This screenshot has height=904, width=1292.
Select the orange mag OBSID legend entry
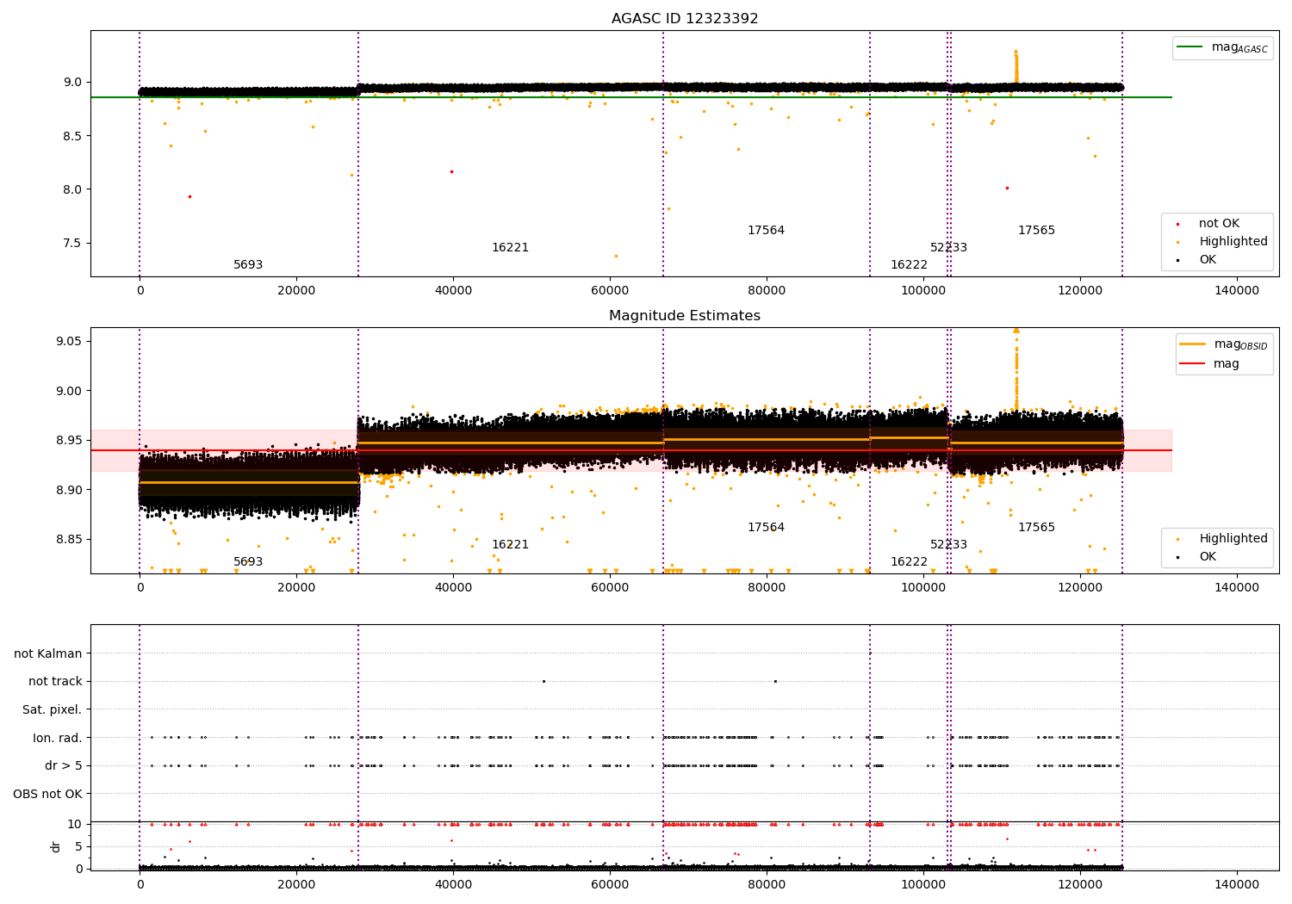point(1223,344)
